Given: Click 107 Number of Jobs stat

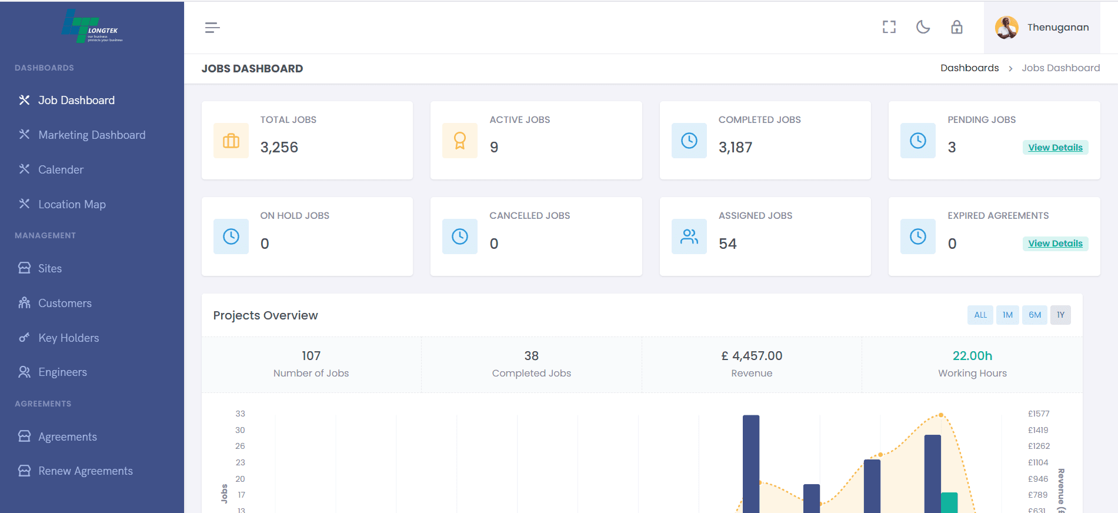Looking at the screenshot, I should click(x=311, y=364).
